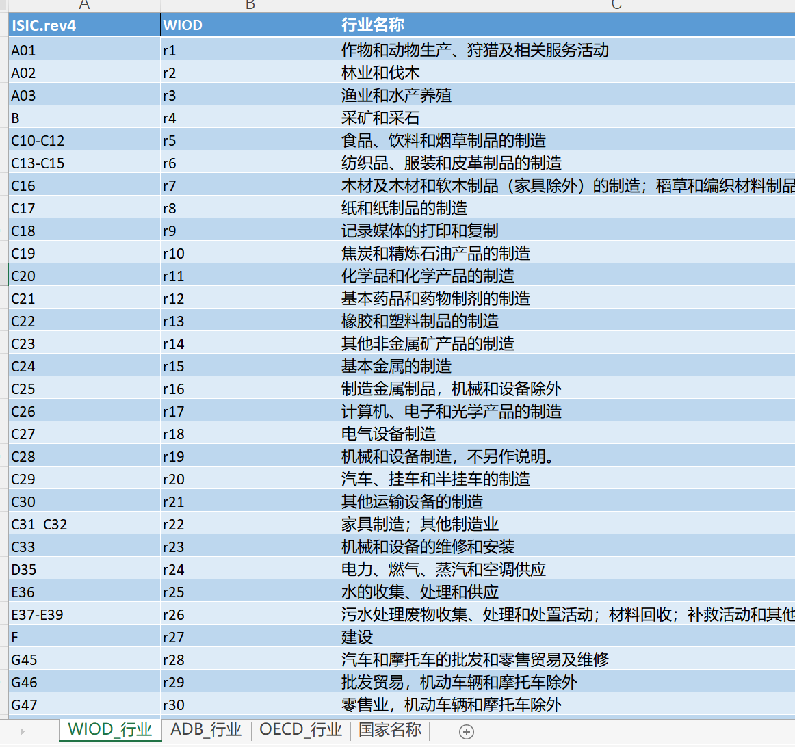
Task: Click cell with value r30
Action: click(x=250, y=705)
